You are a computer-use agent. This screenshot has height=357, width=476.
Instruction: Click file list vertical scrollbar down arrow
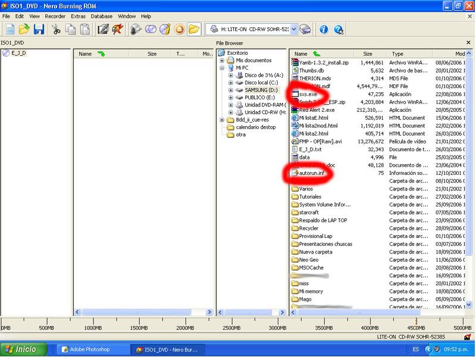[469, 304]
